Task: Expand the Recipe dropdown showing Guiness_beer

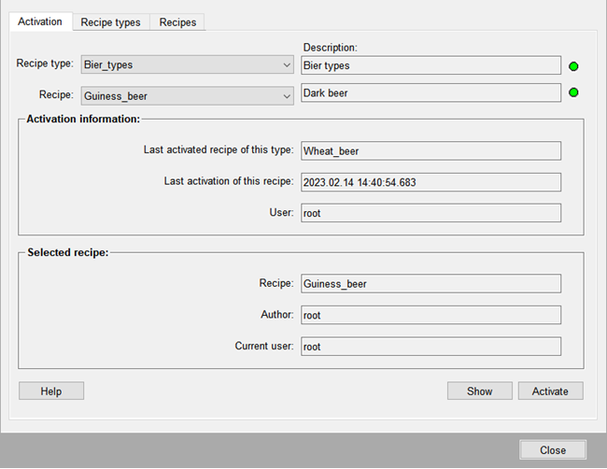Action: pyautogui.click(x=189, y=95)
